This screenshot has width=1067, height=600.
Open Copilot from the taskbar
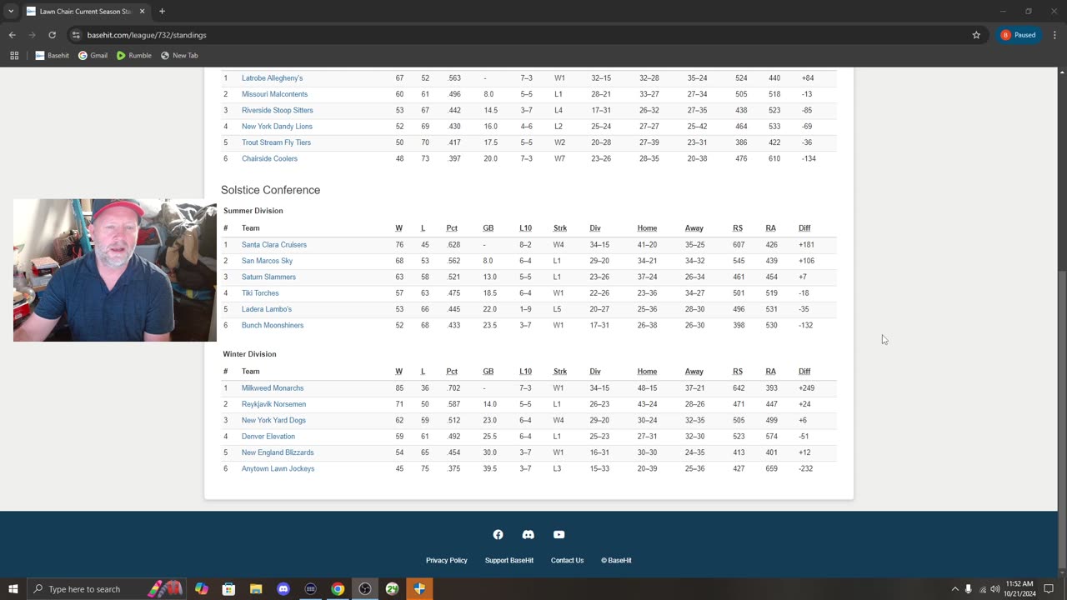pos(202,589)
